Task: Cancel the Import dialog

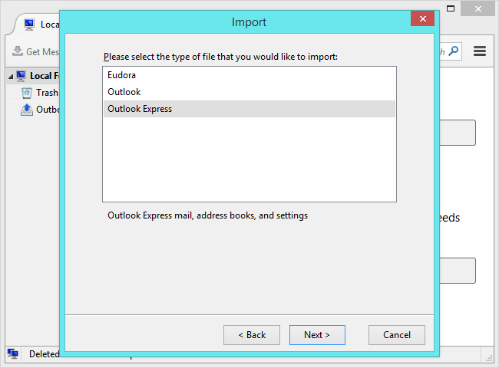Action: click(397, 335)
